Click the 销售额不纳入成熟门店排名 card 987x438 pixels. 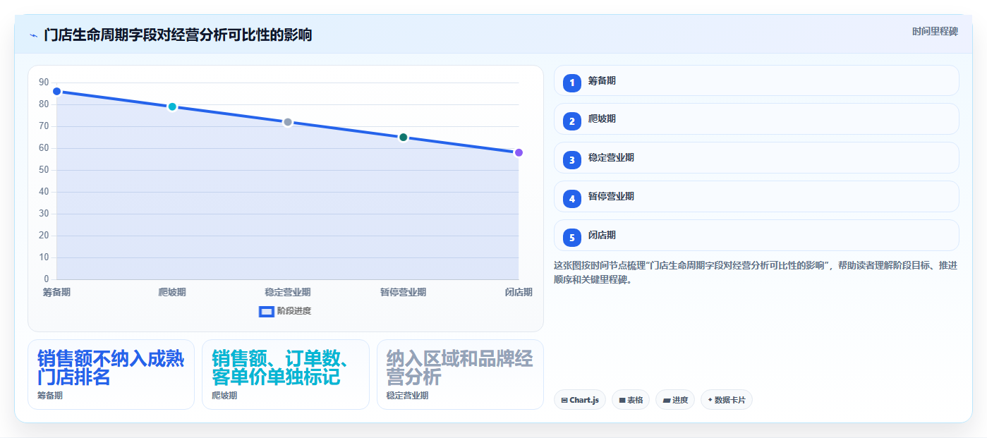pos(111,375)
